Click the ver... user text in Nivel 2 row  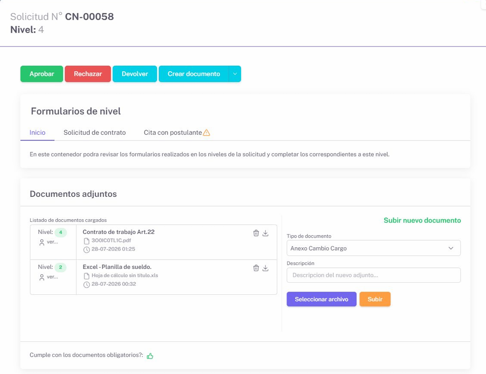point(52,277)
